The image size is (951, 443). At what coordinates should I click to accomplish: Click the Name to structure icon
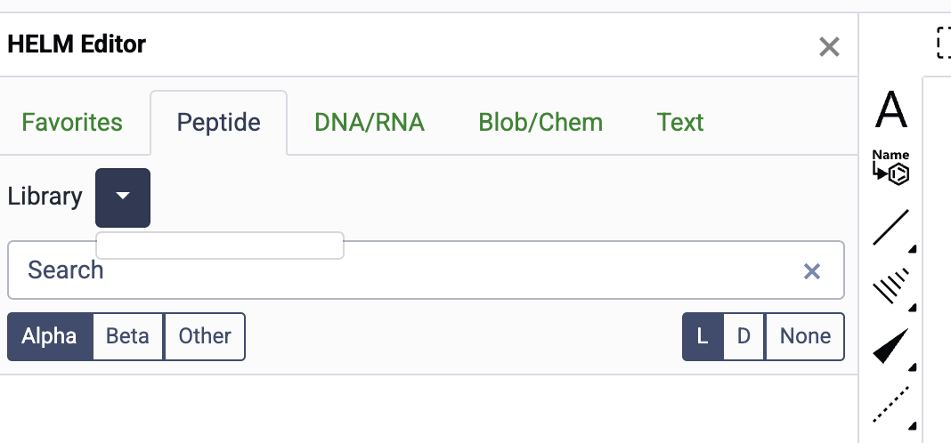click(891, 166)
